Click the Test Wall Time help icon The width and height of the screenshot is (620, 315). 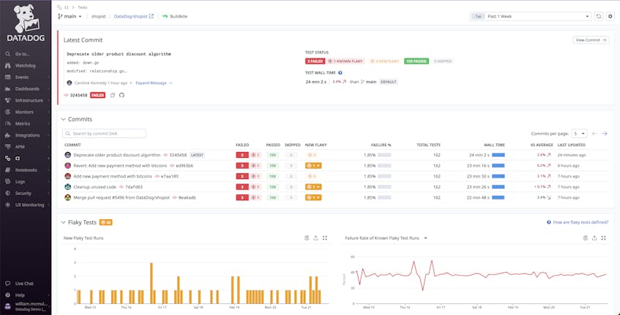click(x=340, y=72)
